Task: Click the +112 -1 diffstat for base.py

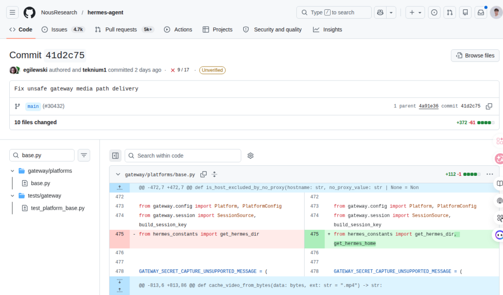Action: click(463, 174)
